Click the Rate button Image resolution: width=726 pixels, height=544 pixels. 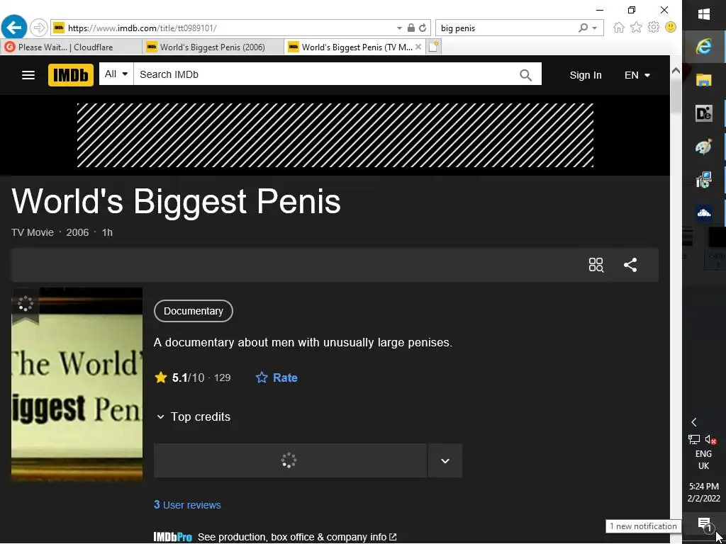277,378
